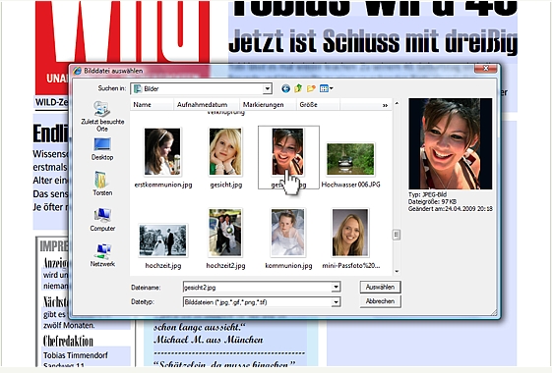Screen dimensions: 552x373
Task: Select the Hochwasser 006.JPG thumbnail
Action: (x=350, y=159)
